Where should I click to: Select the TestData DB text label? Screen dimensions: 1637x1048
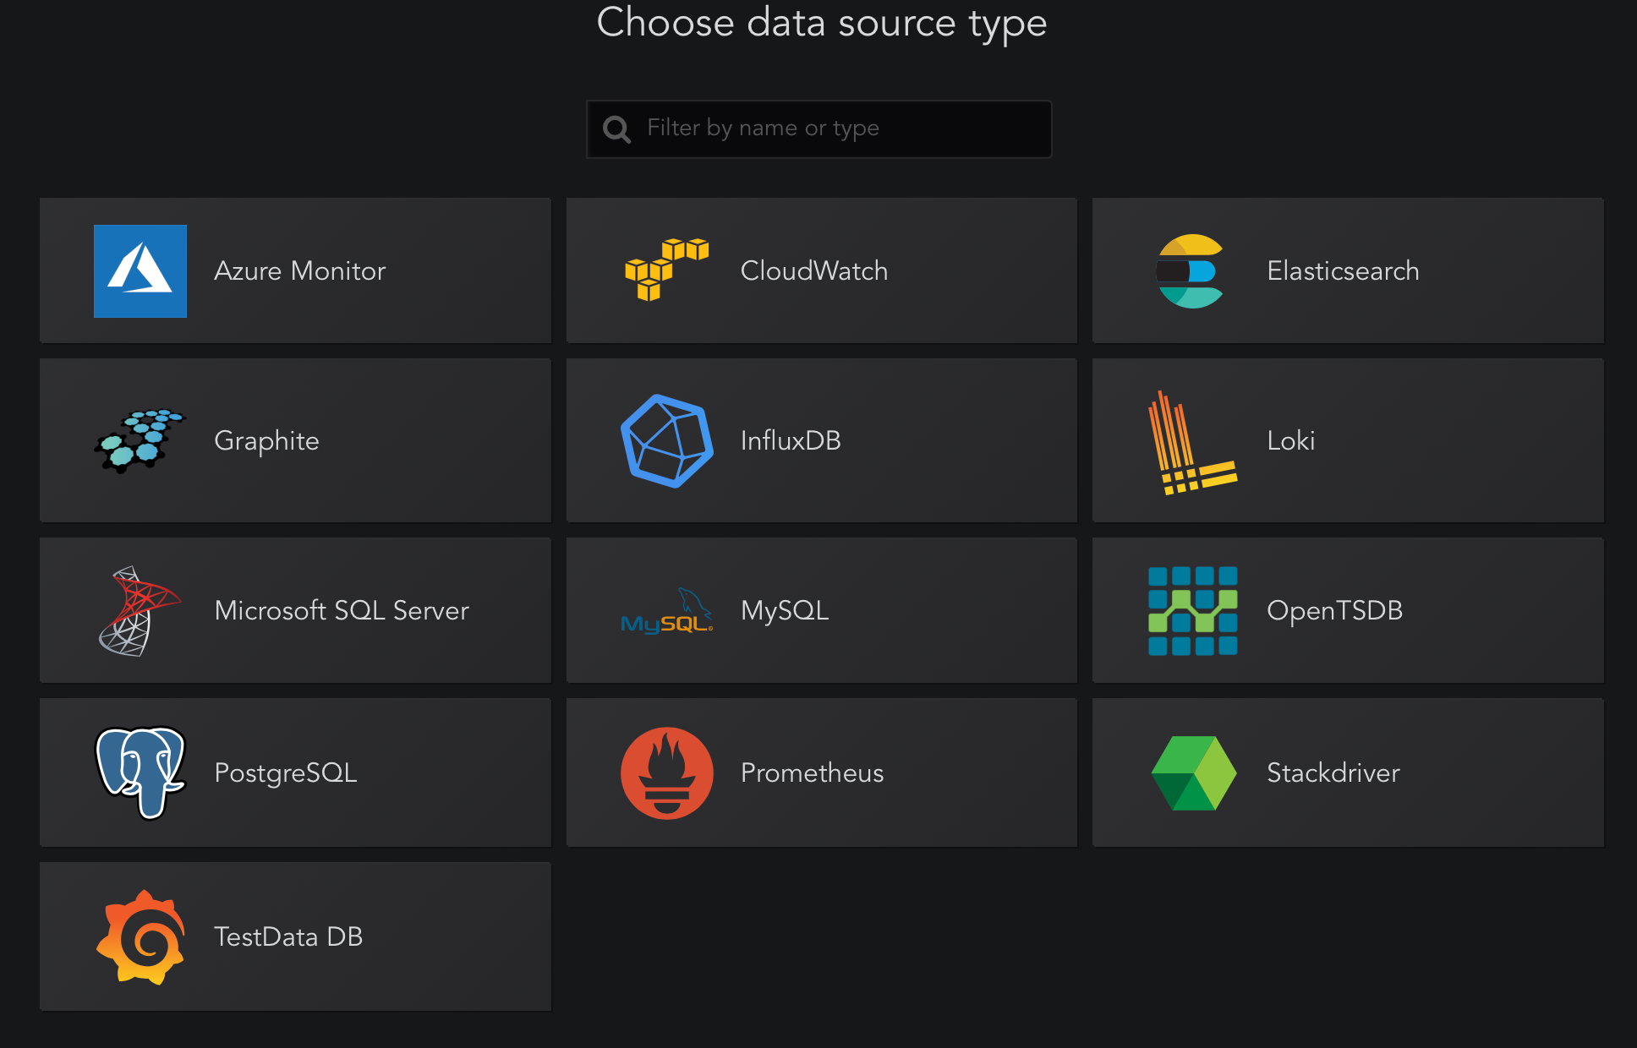[288, 937]
